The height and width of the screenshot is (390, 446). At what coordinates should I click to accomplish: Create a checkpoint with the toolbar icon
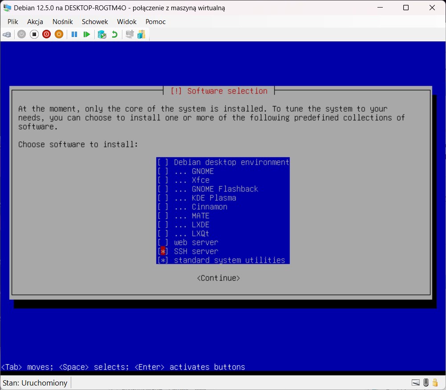(102, 34)
